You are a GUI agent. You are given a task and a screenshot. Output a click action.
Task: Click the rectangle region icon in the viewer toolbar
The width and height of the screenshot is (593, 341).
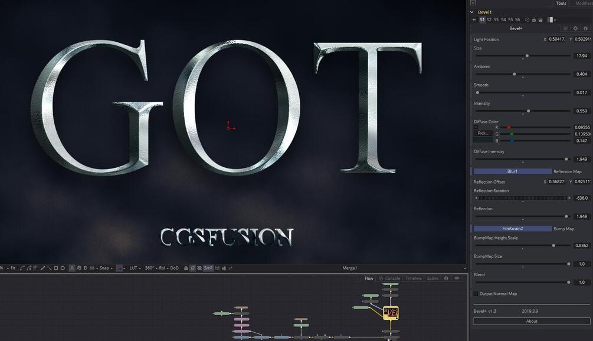(56, 268)
